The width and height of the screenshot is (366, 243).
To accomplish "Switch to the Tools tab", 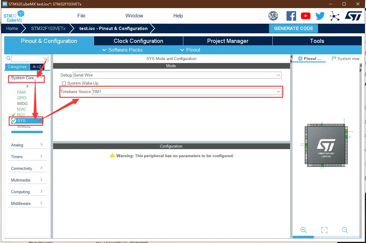I will pos(317,41).
